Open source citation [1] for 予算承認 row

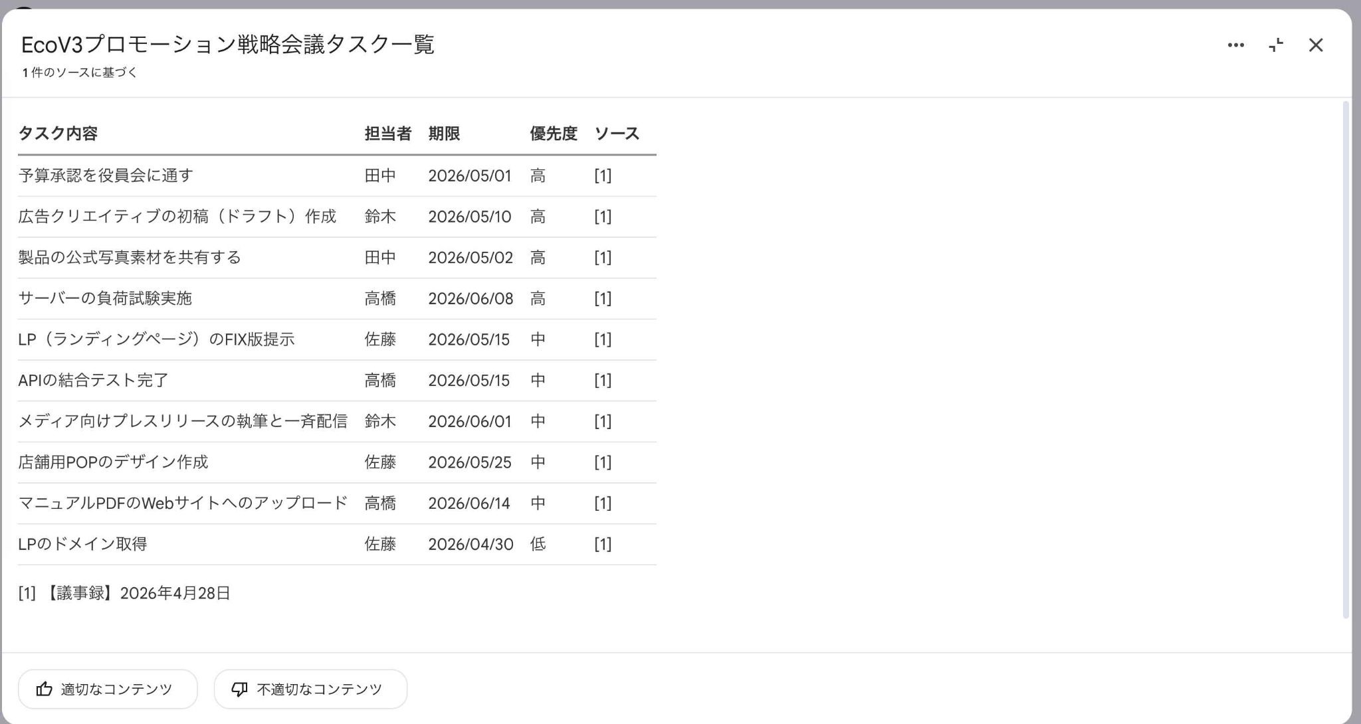(x=603, y=175)
